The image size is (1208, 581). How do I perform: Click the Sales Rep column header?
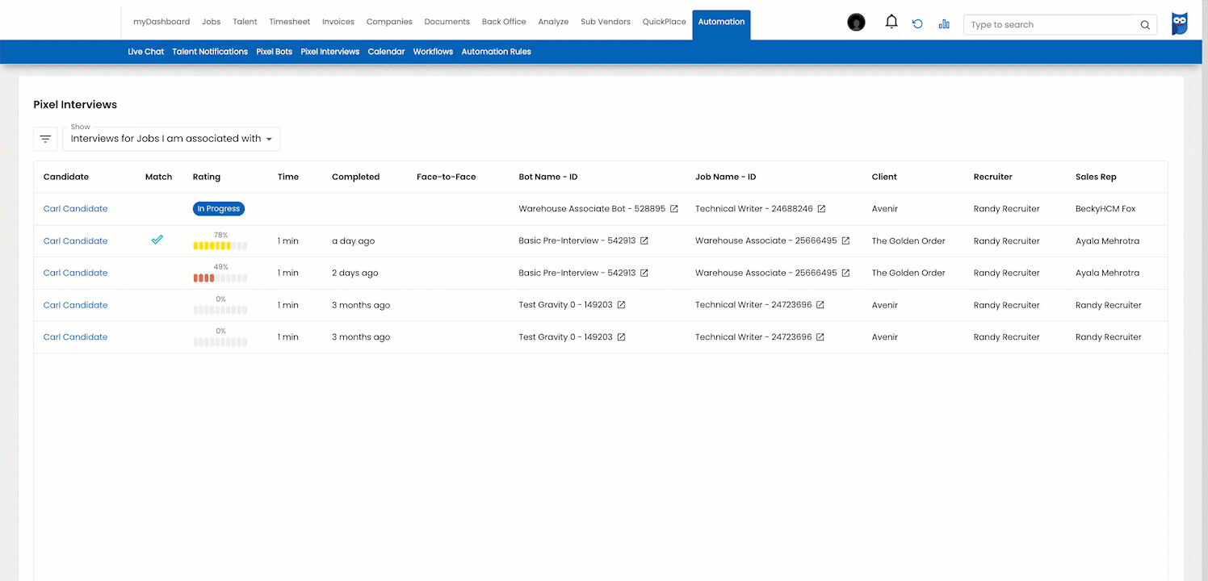coord(1096,177)
